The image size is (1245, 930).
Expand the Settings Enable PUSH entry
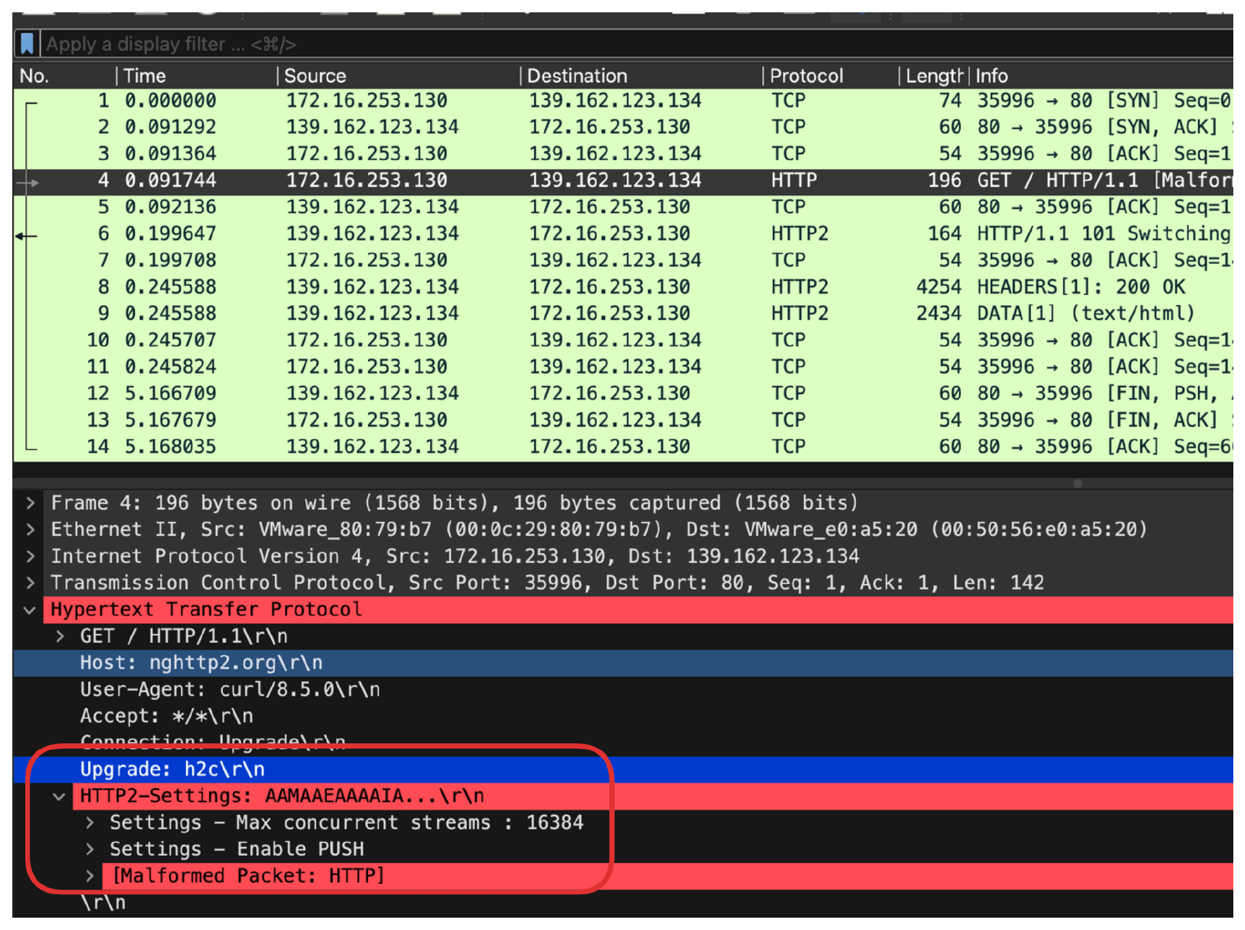coord(89,849)
